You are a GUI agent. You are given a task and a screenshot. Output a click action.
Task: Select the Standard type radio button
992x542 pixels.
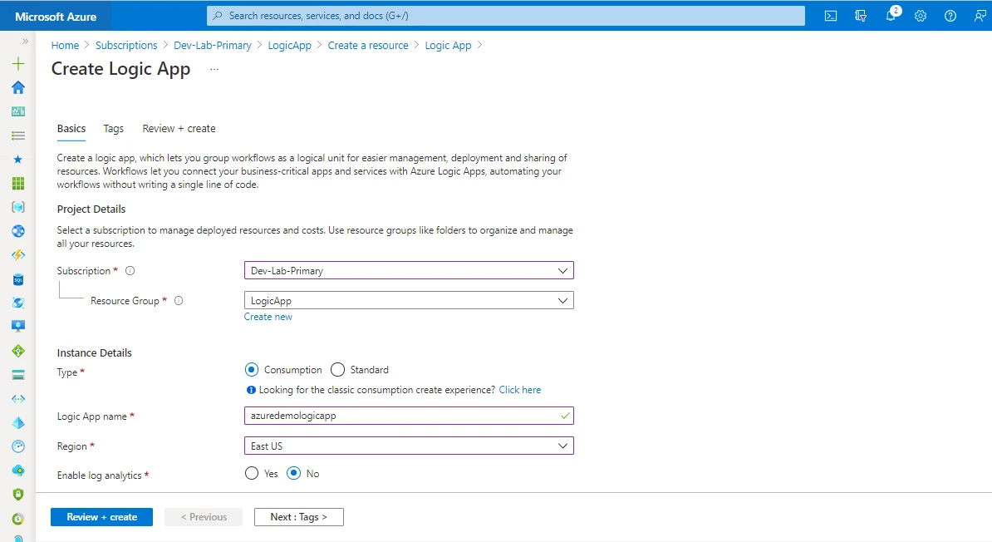(x=337, y=369)
